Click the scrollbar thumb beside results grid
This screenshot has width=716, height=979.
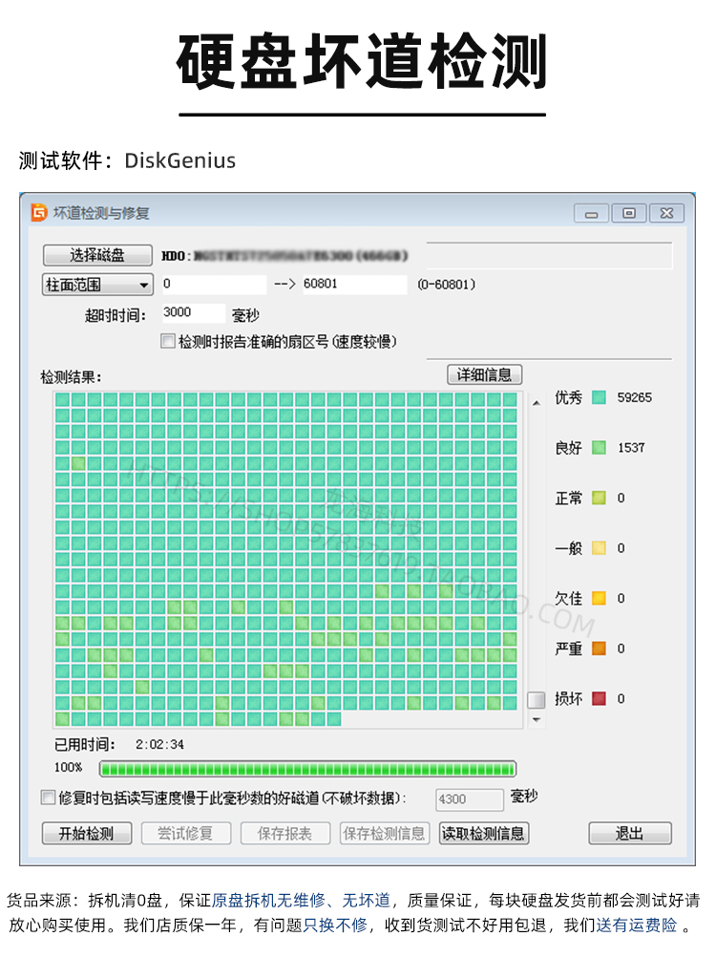point(537,700)
